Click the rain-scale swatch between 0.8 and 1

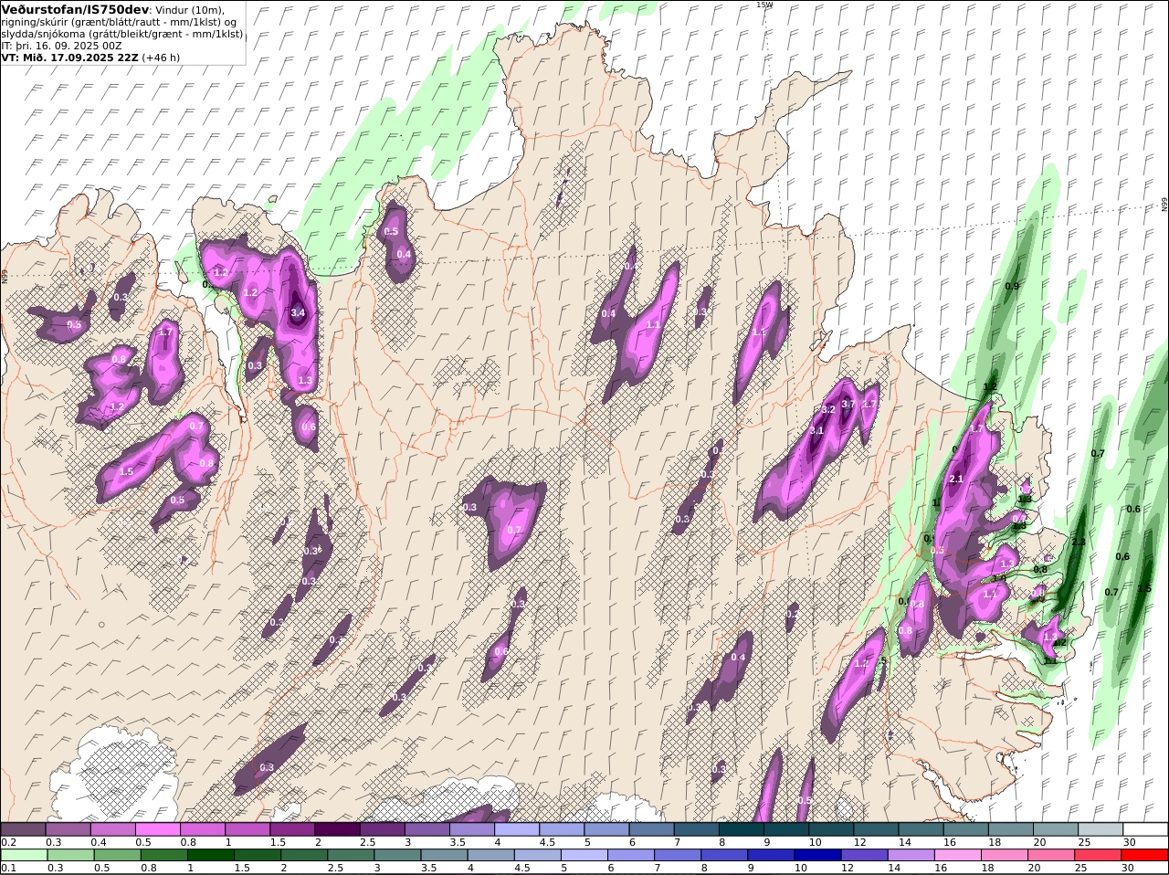point(164,855)
